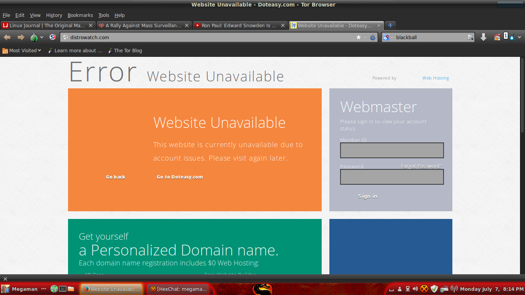The height and width of the screenshot is (295, 525).
Task: Click the Go back button on page
Action: point(116,177)
